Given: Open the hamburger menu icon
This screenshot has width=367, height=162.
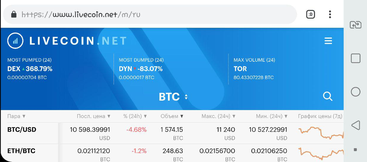Looking at the screenshot, I should pyautogui.click(x=328, y=41).
